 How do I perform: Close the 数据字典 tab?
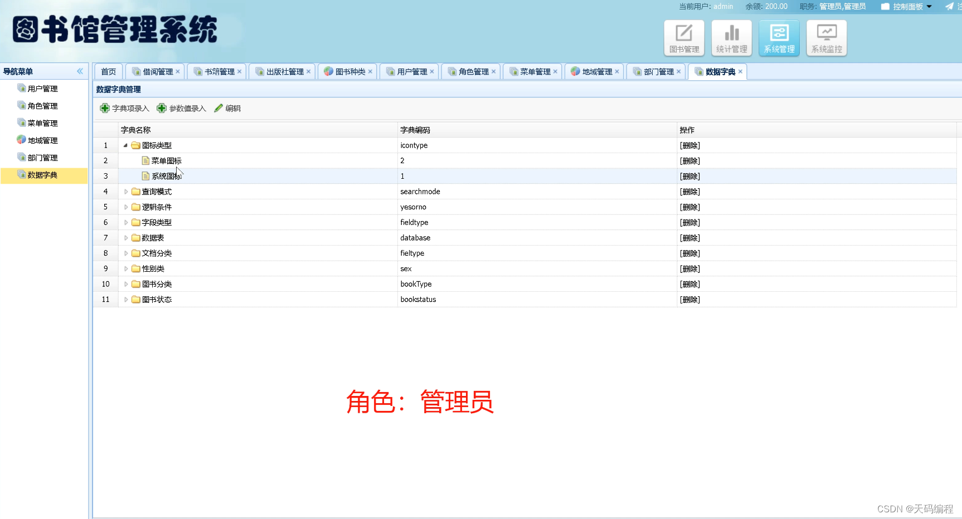pos(740,72)
